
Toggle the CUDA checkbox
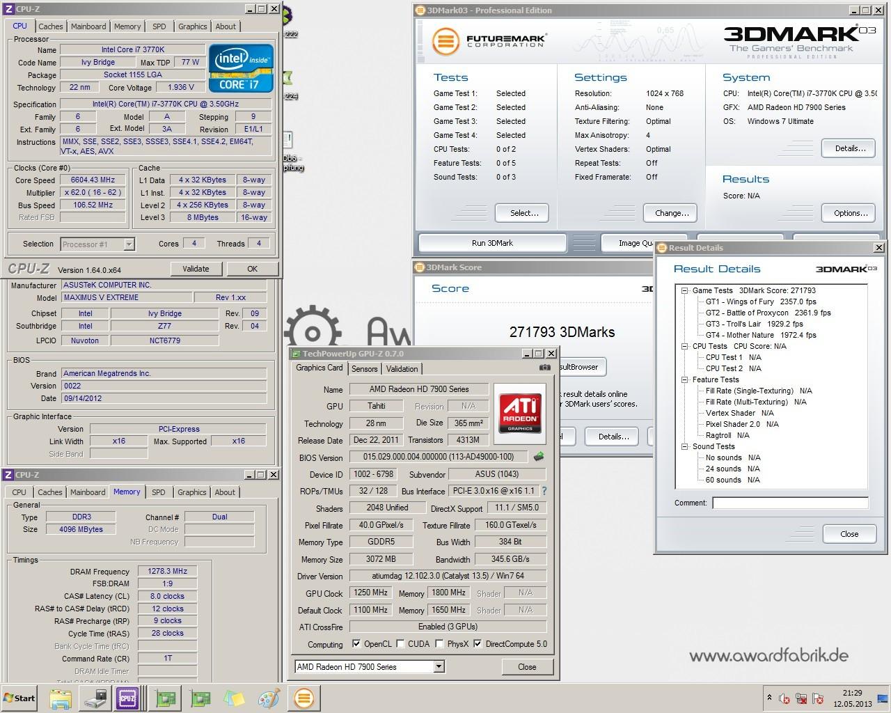click(400, 643)
